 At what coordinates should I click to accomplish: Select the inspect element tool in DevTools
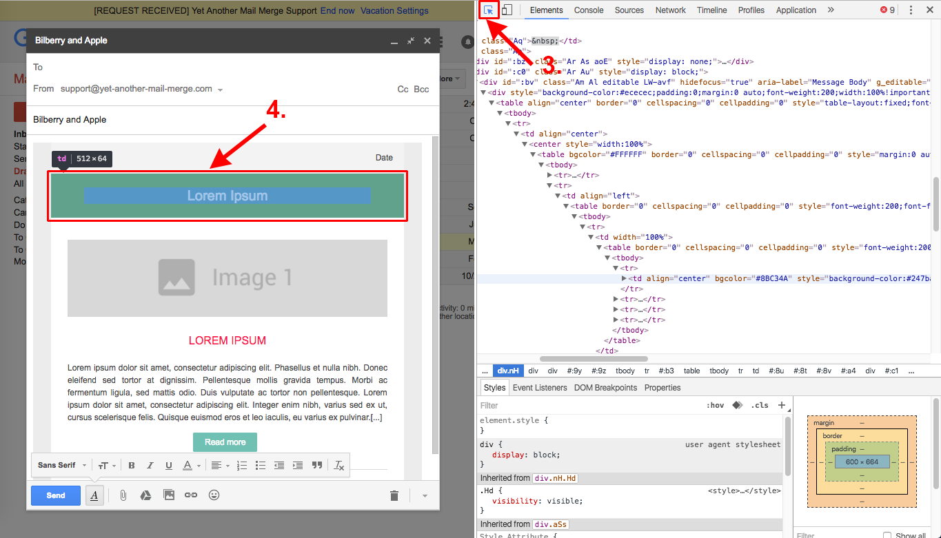488,10
